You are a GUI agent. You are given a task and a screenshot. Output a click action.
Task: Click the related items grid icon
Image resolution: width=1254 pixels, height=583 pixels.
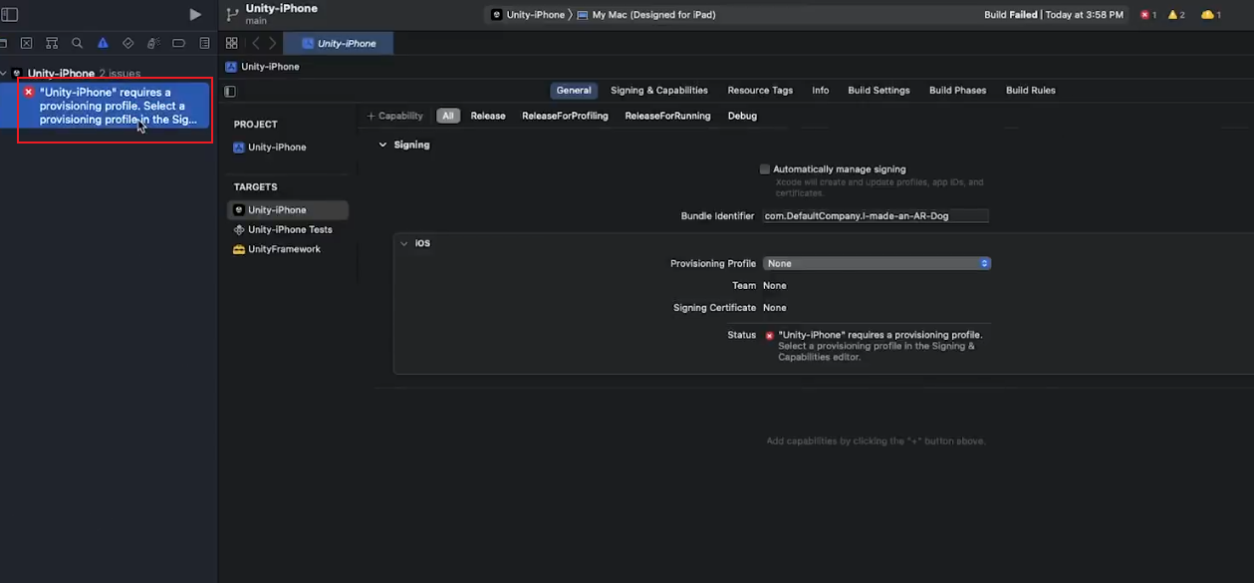pyautogui.click(x=231, y=43)
